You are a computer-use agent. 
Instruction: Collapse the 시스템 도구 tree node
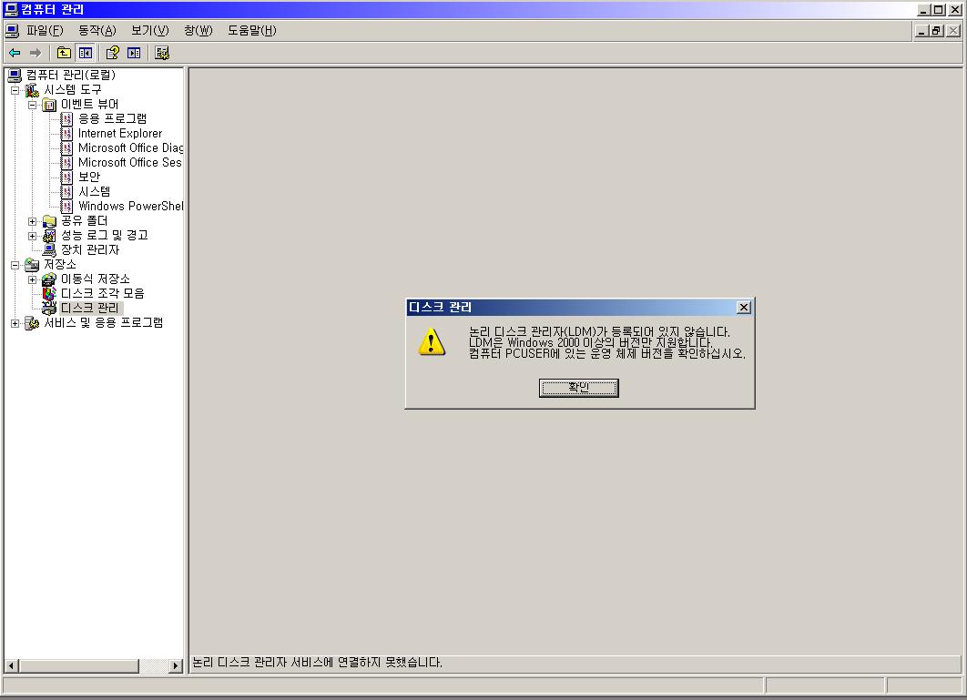point(15,90)
